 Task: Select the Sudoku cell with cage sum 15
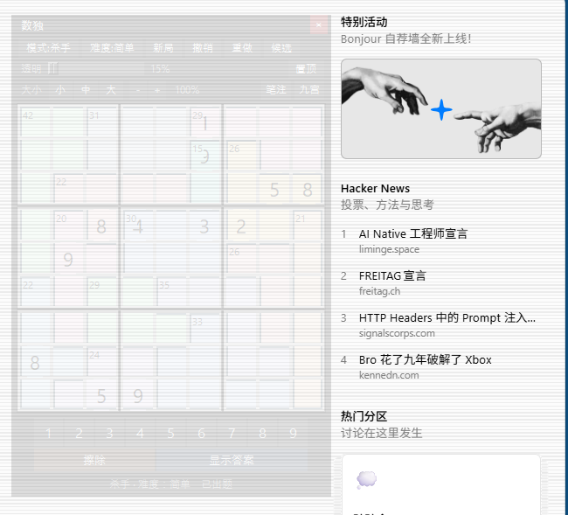pos(204,157)
